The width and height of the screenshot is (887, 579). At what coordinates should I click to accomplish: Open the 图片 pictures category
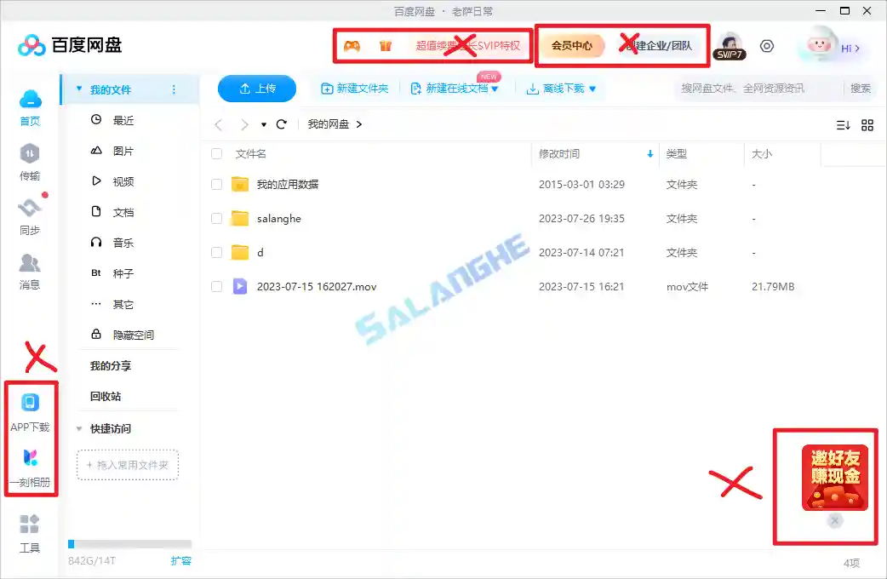click(123, 151)
